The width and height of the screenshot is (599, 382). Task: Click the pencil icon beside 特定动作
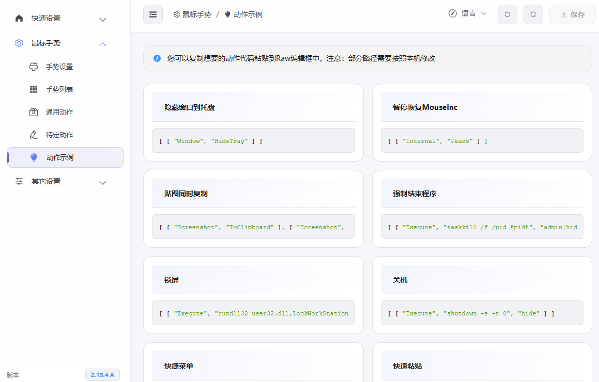coord(34,135)
